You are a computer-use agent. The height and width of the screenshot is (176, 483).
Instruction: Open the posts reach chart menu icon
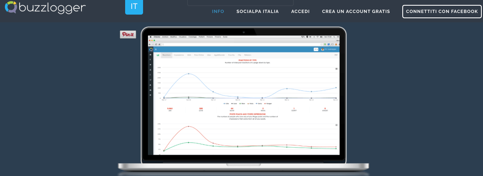pos(336,125)
